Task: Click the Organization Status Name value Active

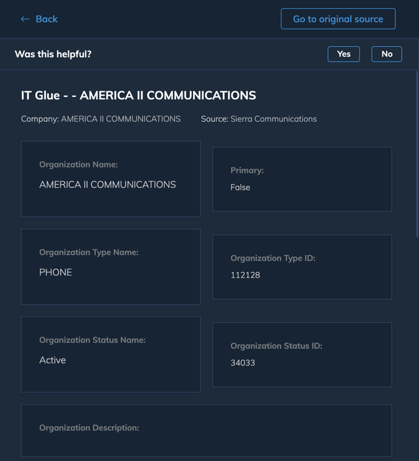Action: [52, 360]
